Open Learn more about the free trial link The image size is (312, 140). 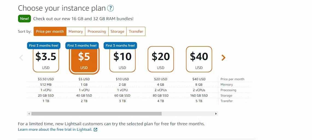point(55,130)
